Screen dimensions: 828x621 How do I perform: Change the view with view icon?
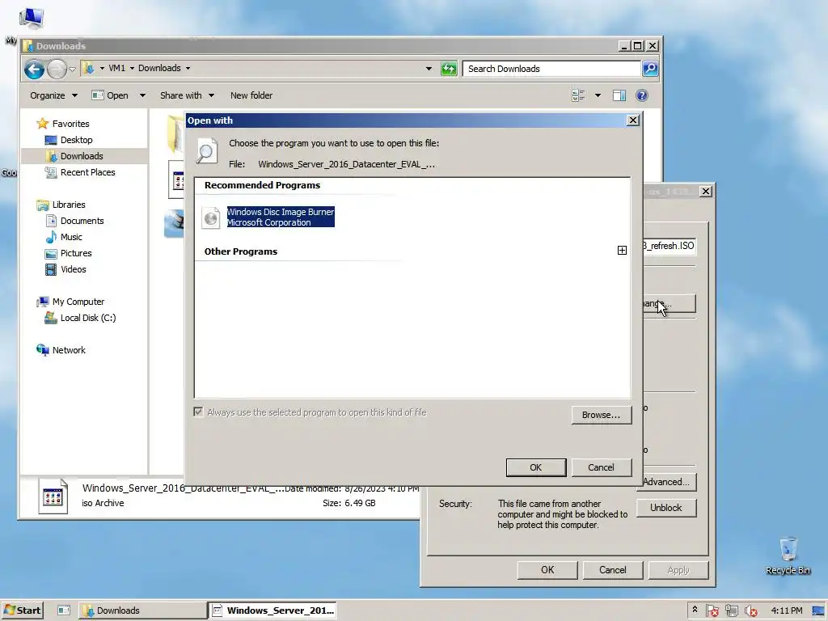[x=578, y=95]
